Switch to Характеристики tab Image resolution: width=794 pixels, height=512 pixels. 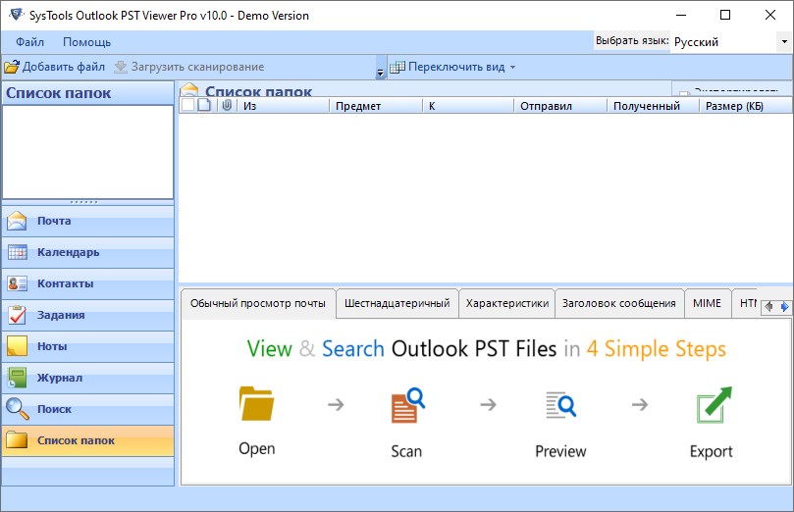pos(506,303)
